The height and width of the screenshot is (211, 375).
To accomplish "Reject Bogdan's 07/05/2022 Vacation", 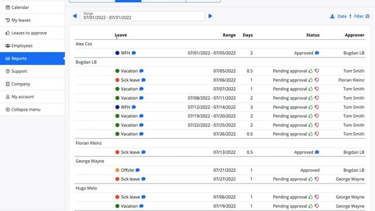I will pos(317,71).
